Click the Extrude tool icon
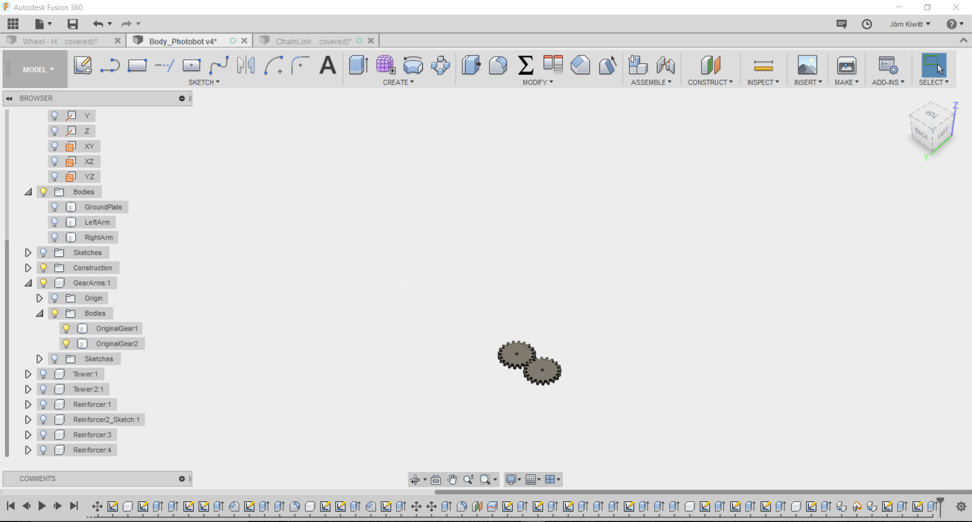The image size is (972, 522). [358, 65]
